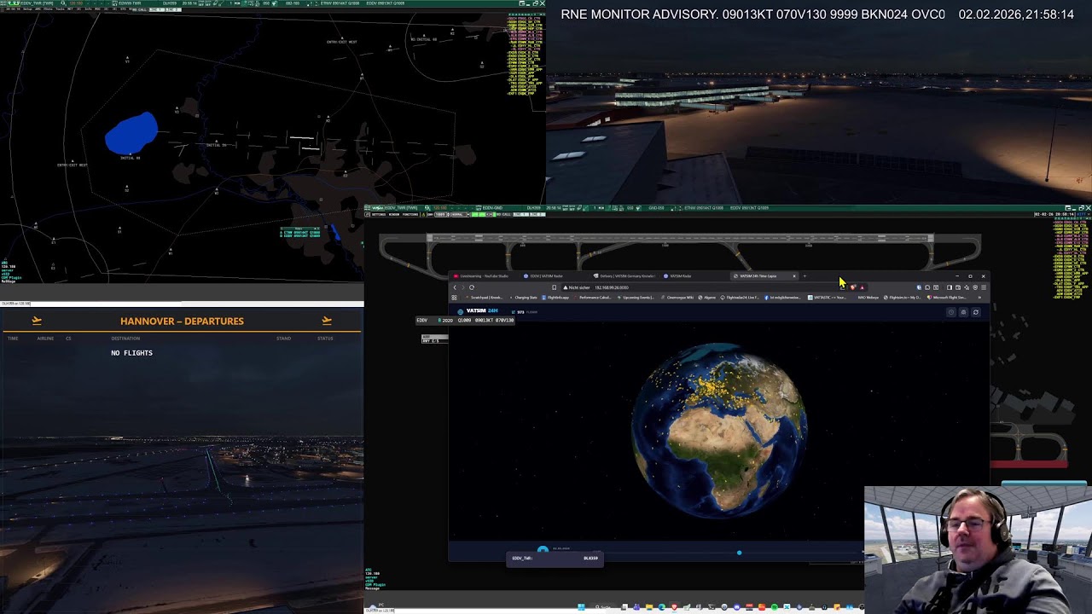Image resolution: width=1092 pixels, height=614 pixels.
Task: Click the STATUS column header
Action: pos(325,339)
